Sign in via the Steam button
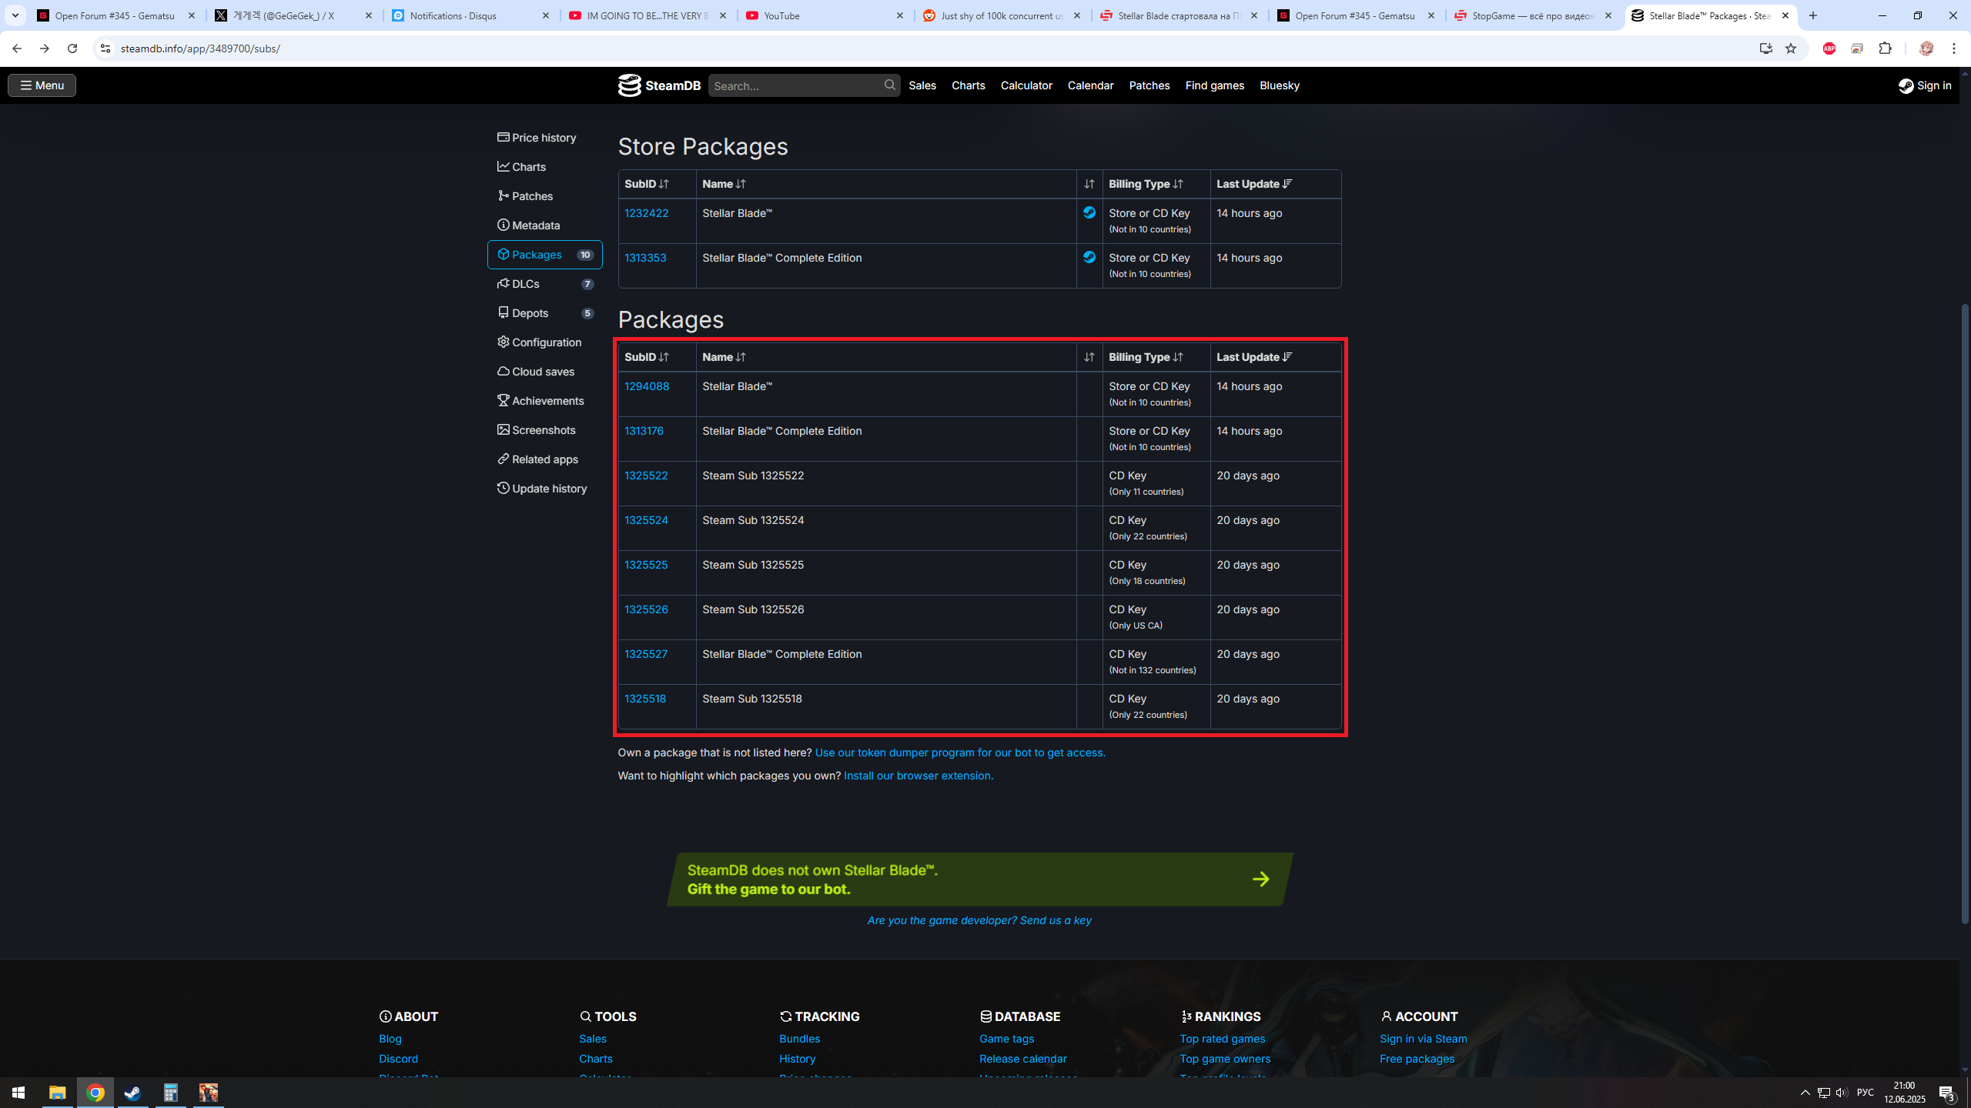This screenshot has height=1108, width=1971. (1925, 85)
